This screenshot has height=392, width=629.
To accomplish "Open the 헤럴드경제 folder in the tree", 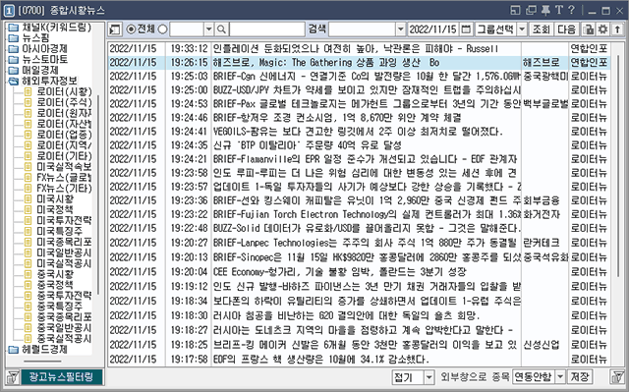I will pos(44,349).
